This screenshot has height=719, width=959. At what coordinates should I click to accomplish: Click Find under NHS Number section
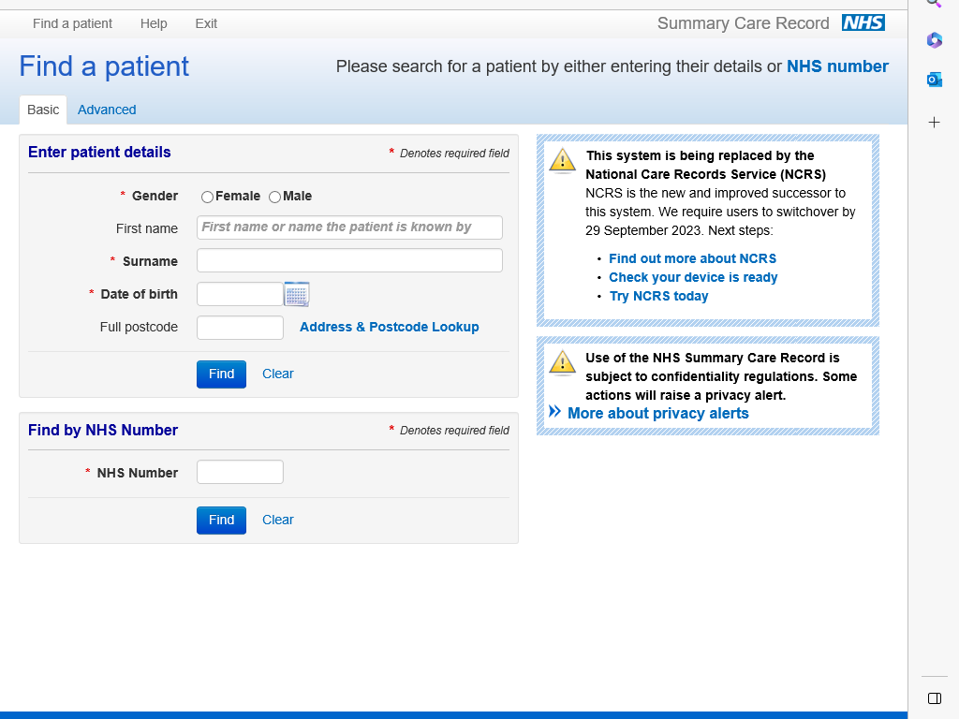coord(221,521)
